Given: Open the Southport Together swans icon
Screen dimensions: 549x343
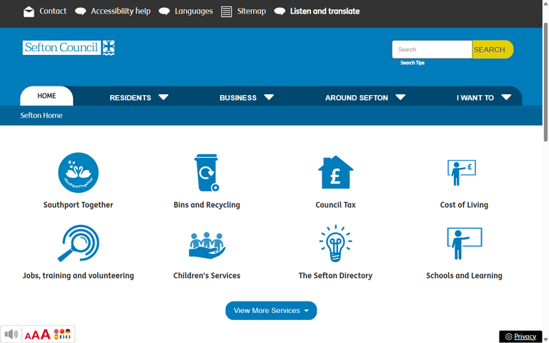Looking at the screenshot, I should pyautogui.click(x=78, y=173).
